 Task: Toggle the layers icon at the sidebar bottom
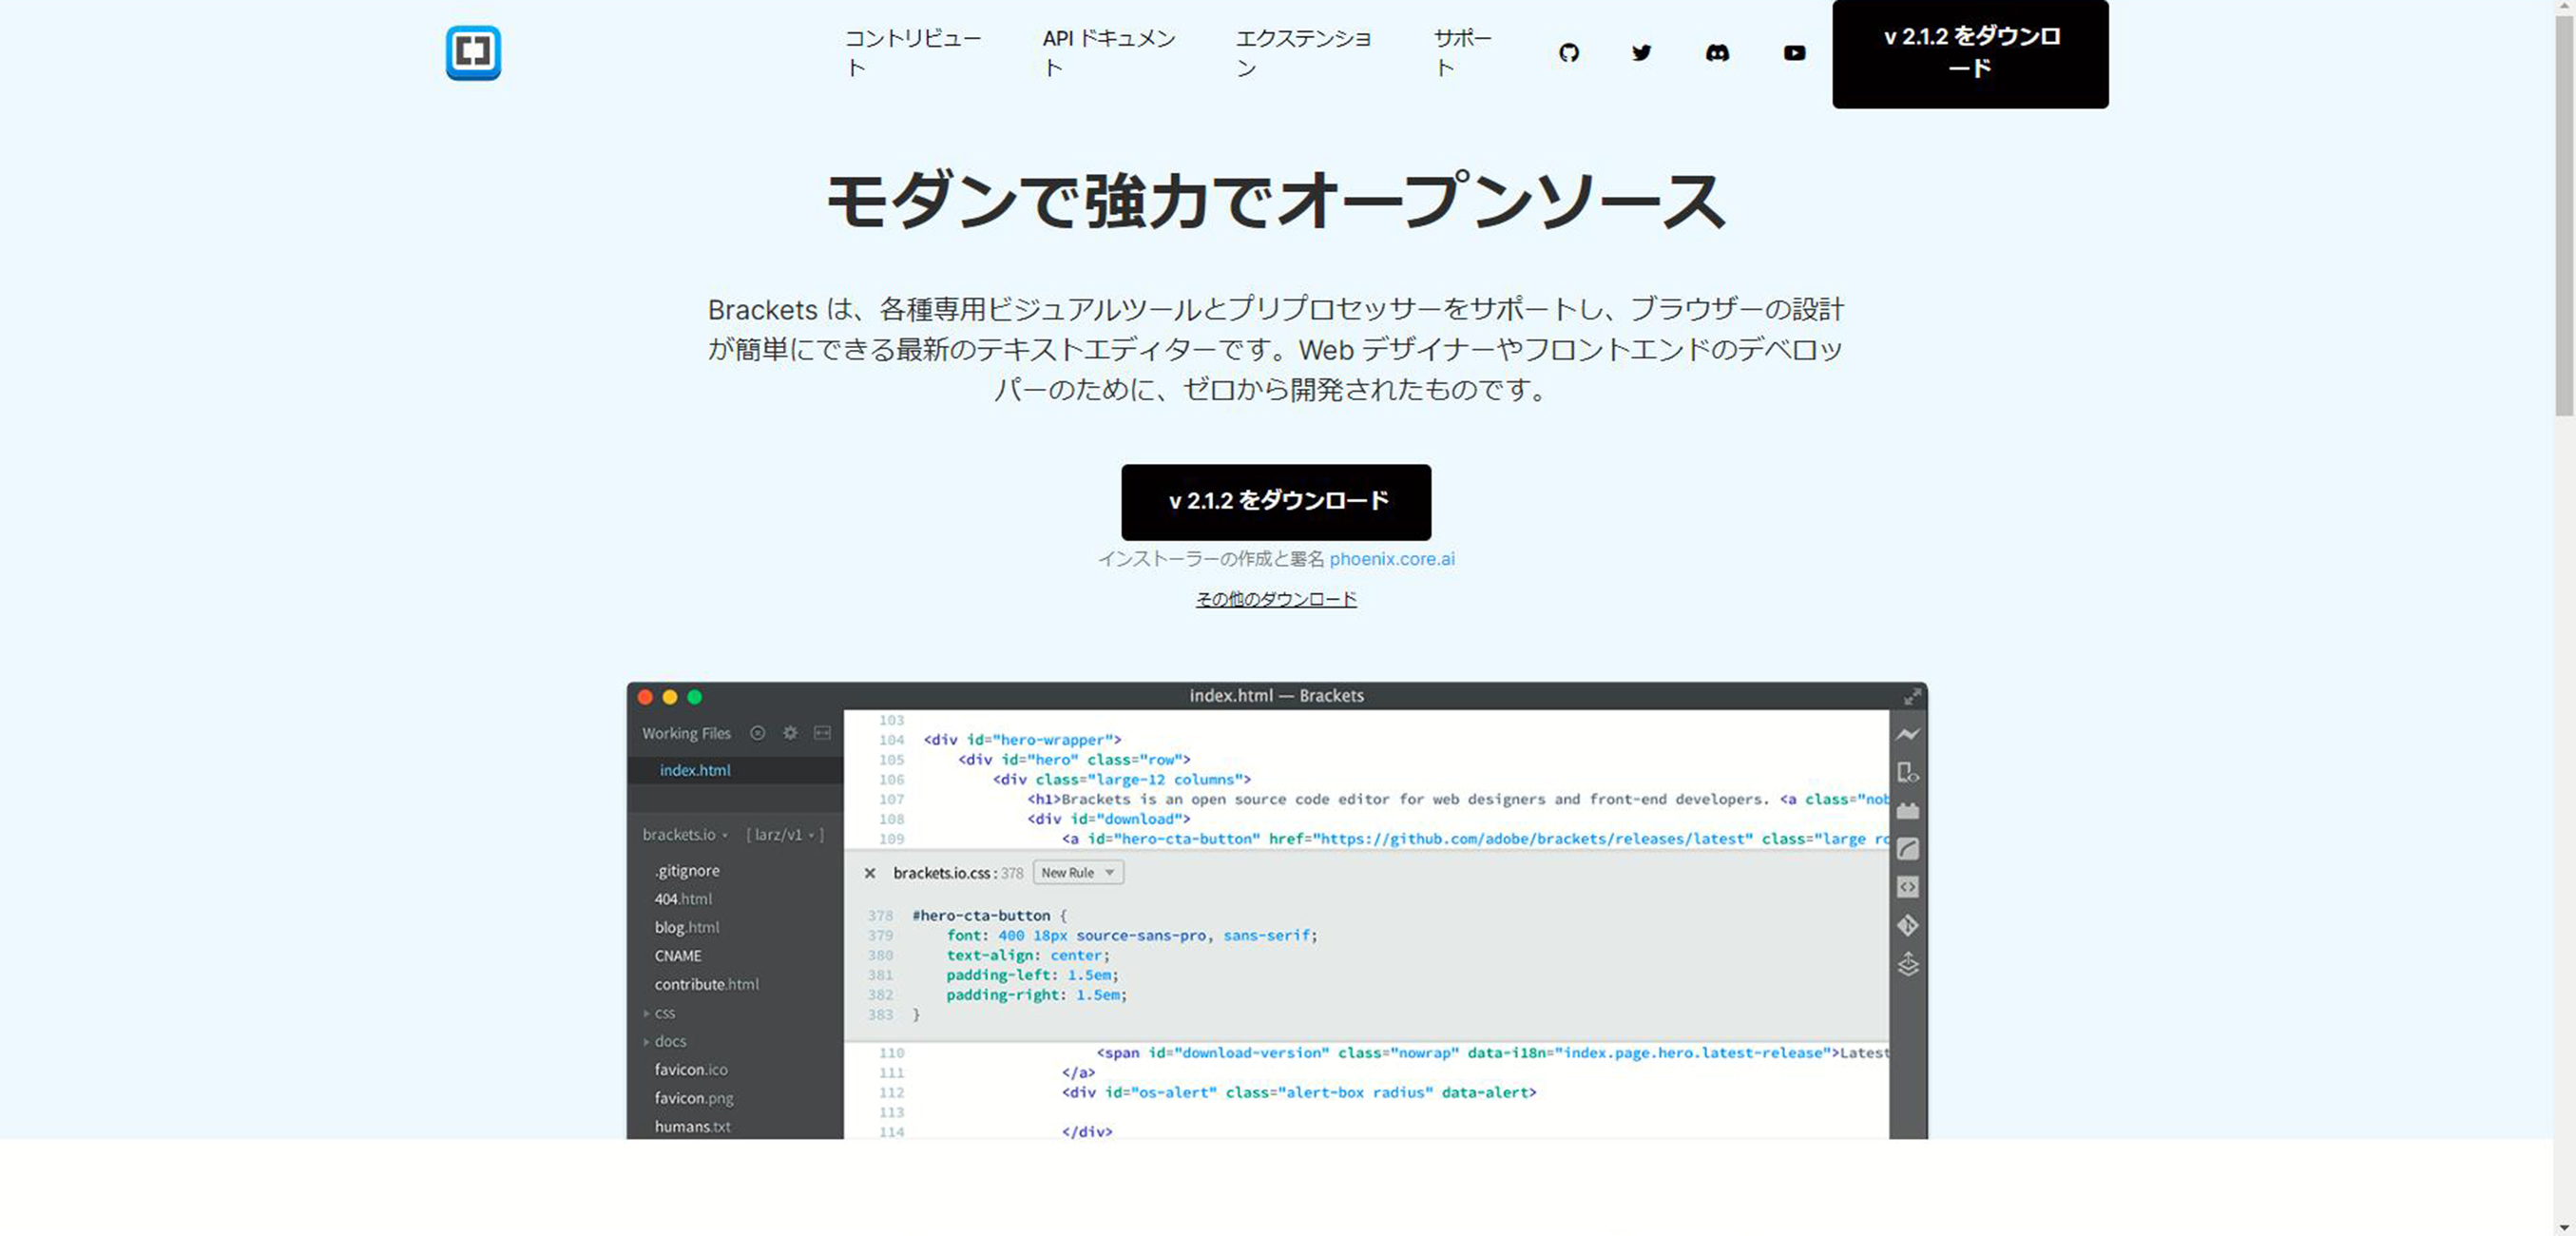pos(1909,964)
